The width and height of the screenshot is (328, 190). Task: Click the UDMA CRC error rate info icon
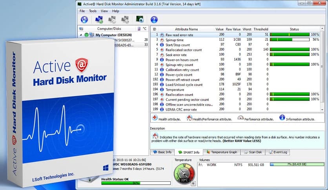pyautogui.click(x=162, y=110)
